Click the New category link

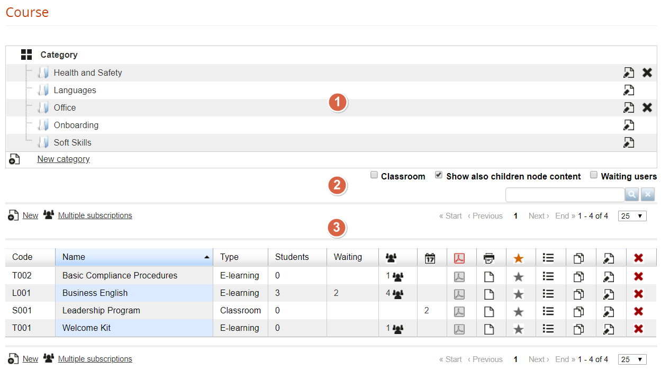(64, 159)
